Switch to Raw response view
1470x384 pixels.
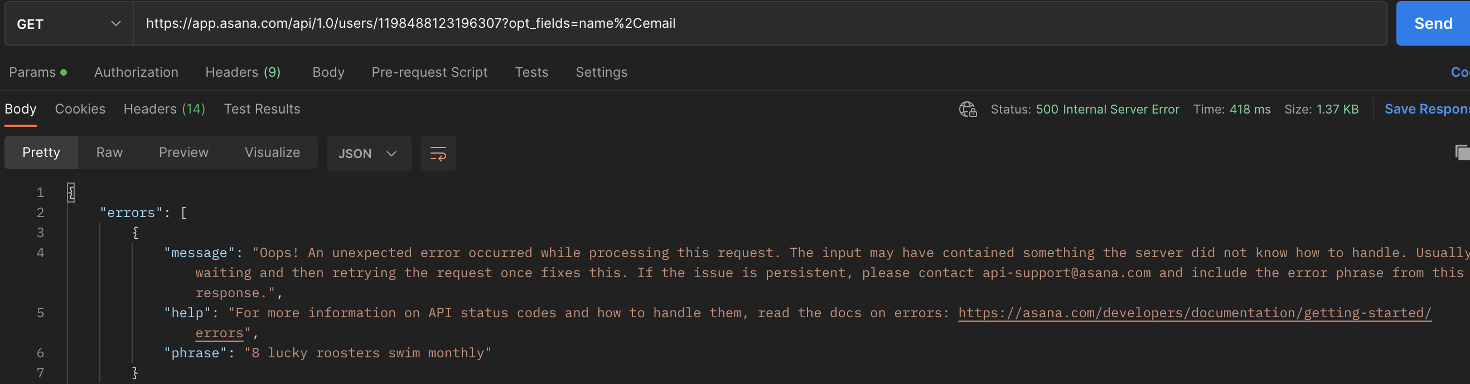[x=109, y=152]
